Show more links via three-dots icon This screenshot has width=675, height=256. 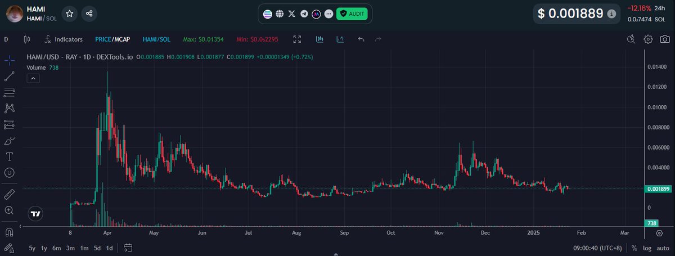pyautogui.click(x=328, y=14)
